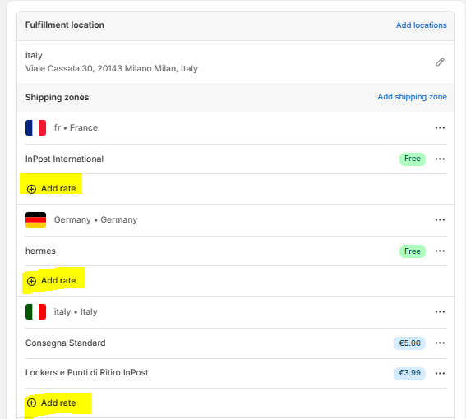Open the Germany shipping zone three-dot menu
Image resolution: width=466 pixels, height=419 pixels.
[440, 220]
